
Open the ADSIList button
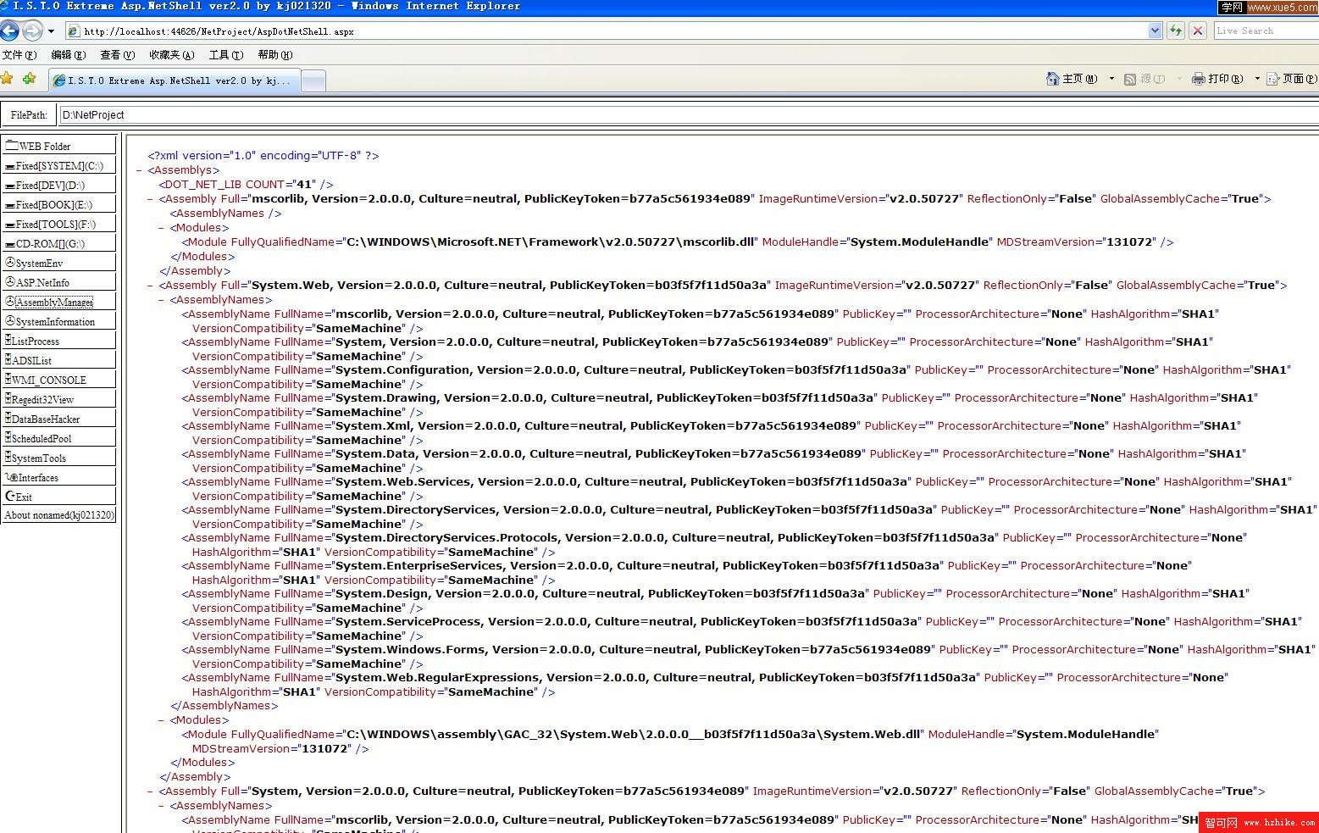click(x=59, y=360)
